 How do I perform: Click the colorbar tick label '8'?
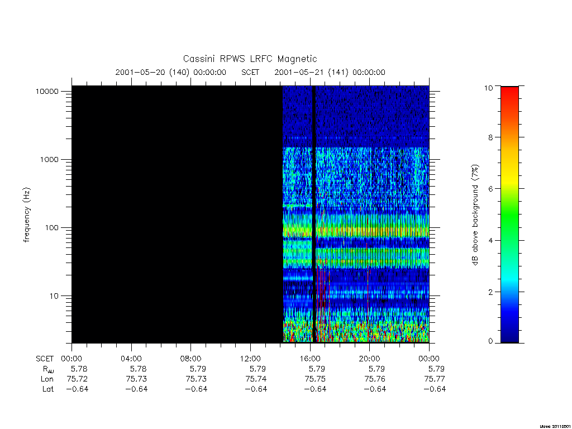(490, 137)
